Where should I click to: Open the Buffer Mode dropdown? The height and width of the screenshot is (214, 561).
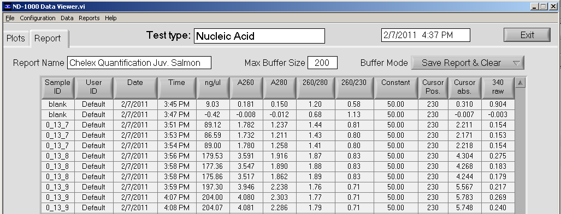467,63
